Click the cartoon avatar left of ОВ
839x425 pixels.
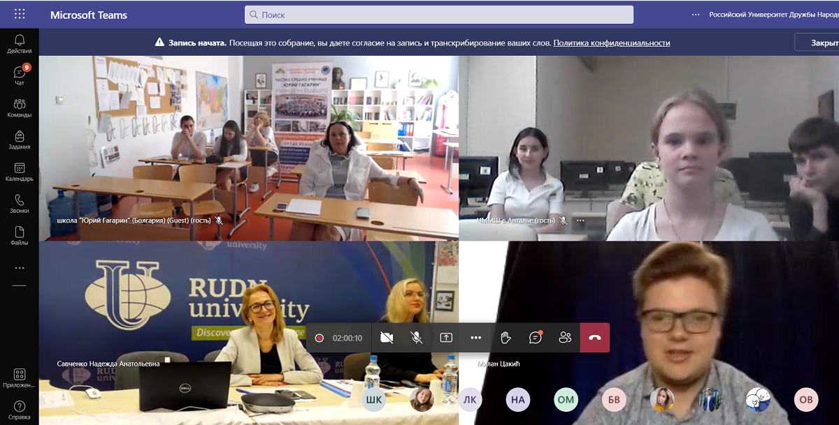[758, 400]
